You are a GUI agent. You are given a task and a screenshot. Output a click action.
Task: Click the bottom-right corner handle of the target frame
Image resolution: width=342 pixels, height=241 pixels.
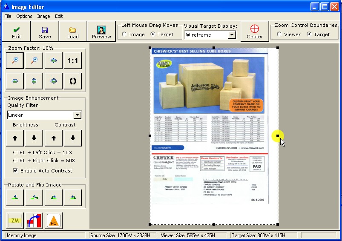(278, 224)
